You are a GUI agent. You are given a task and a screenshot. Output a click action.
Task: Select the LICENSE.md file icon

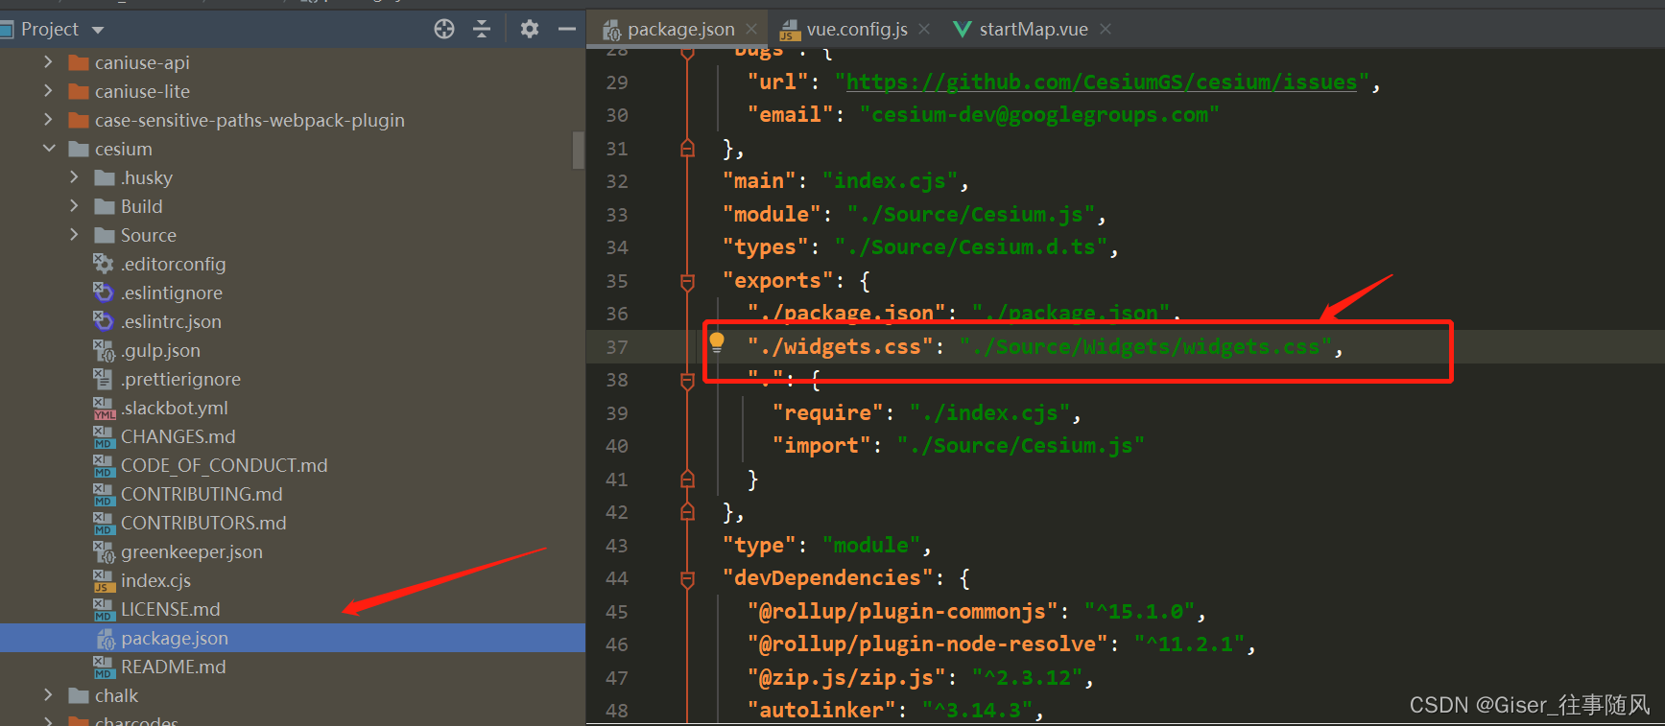(104, 609)
